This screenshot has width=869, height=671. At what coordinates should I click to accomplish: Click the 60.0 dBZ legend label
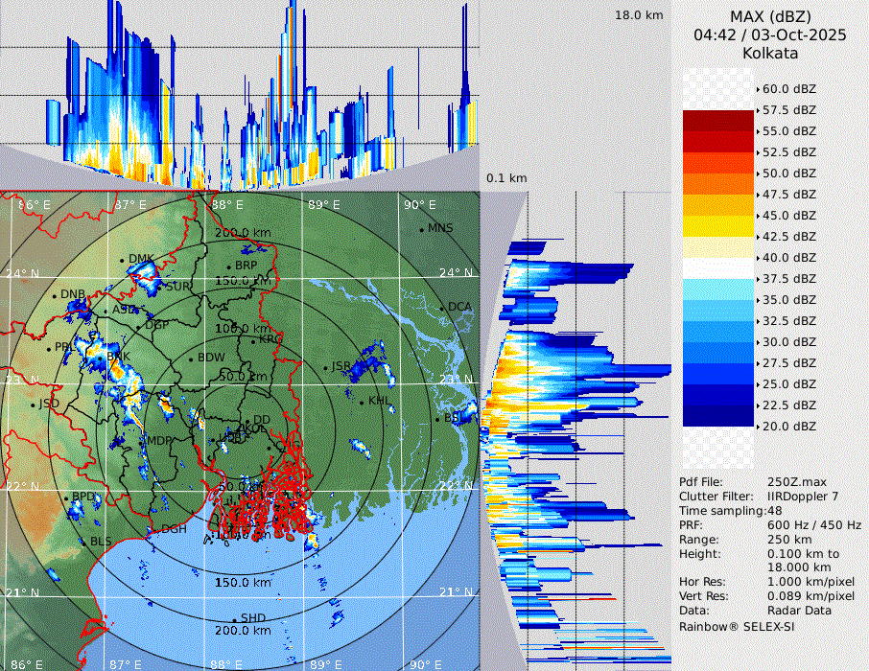point(788,89)
